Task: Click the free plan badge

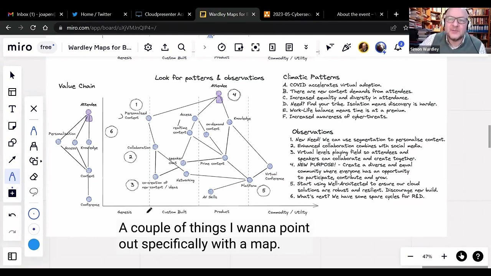Action: [47, 47]
